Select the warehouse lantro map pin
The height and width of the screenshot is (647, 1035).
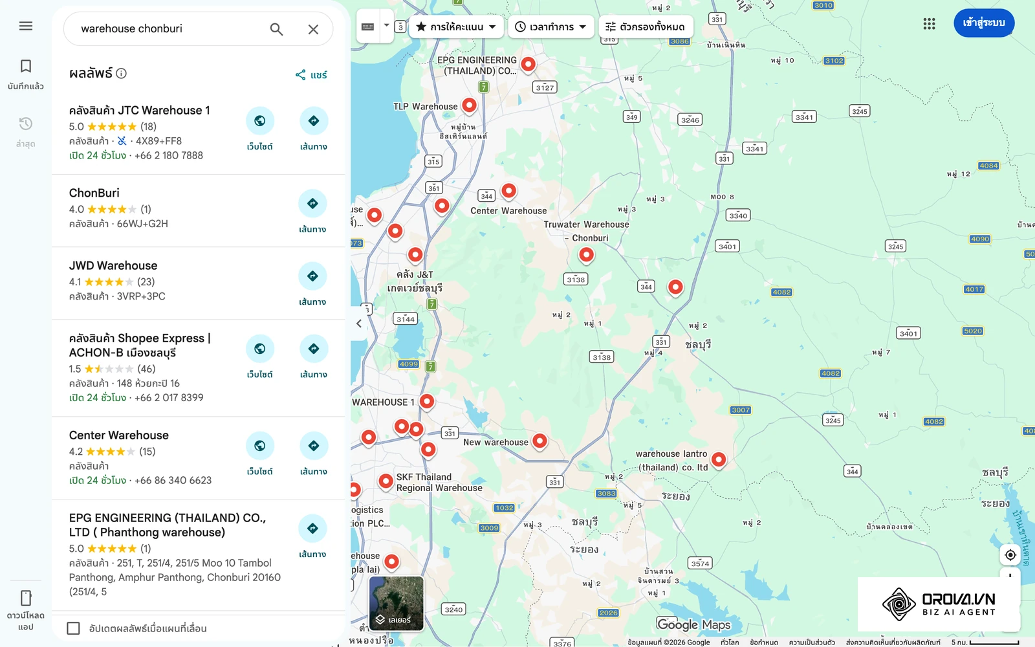point(719,460)
